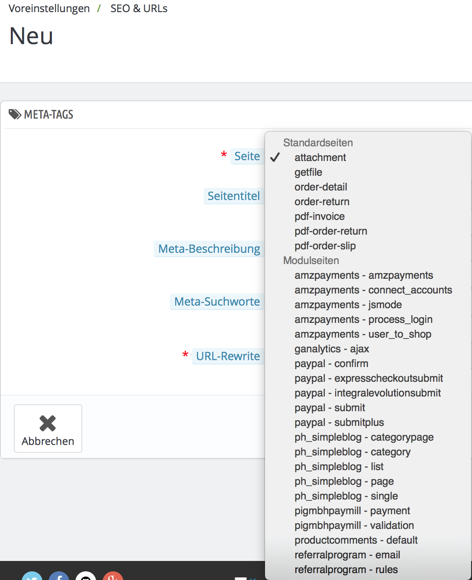Image resolution: width=472 pixels, height=580 pixels.
Task: Select ph_simpleblog - list option
Action: coord(339,467)
